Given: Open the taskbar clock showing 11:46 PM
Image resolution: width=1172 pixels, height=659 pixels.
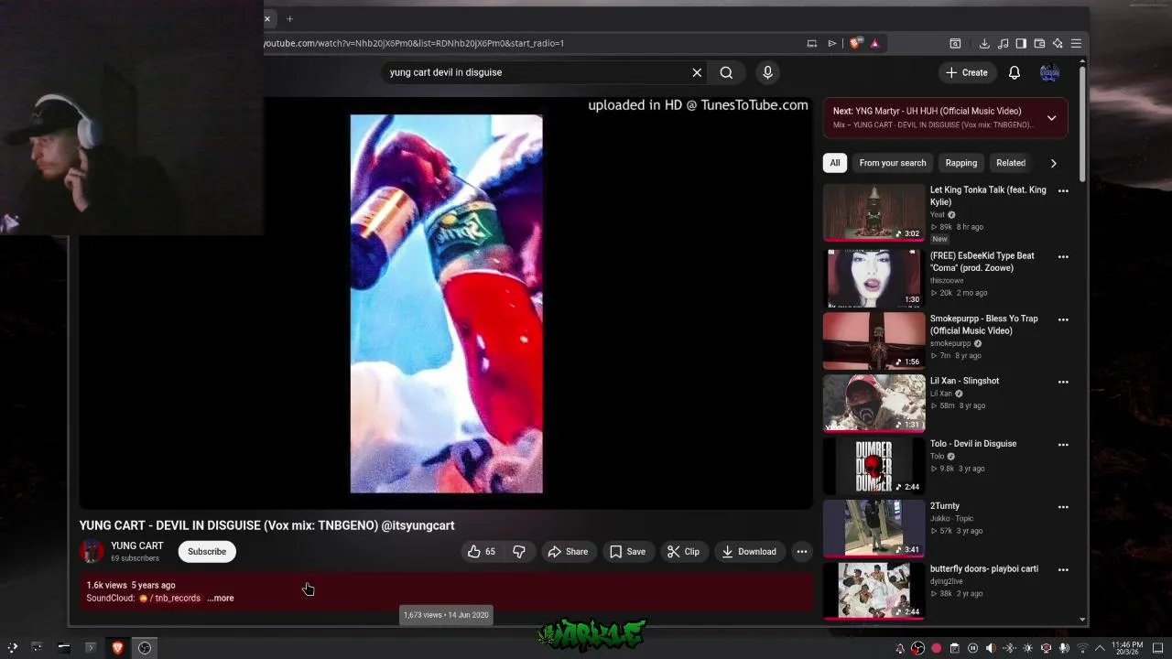Looking at the screenshot, I should [x=1127, y=648].
